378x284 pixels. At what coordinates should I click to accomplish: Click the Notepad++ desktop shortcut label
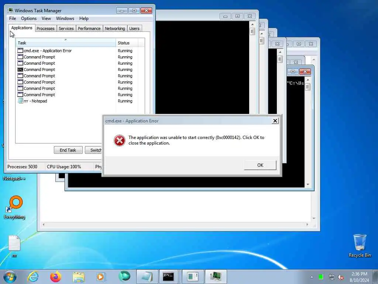pos(14,179)
